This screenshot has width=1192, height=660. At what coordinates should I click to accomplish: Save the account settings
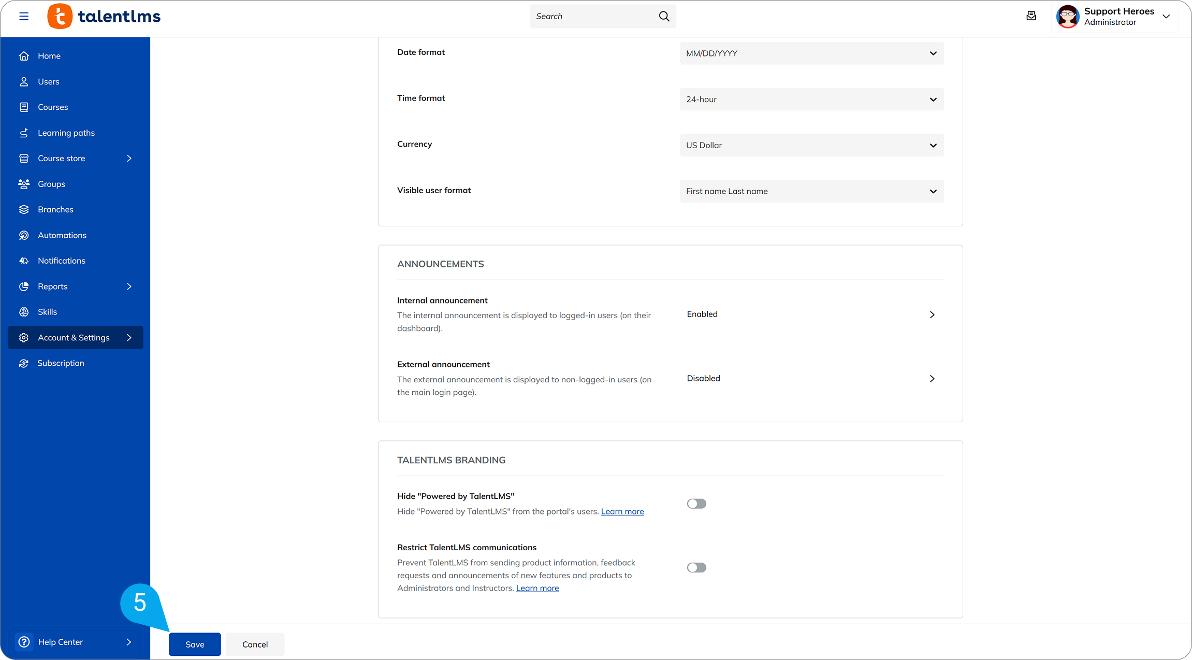click(x=195, y=644)
